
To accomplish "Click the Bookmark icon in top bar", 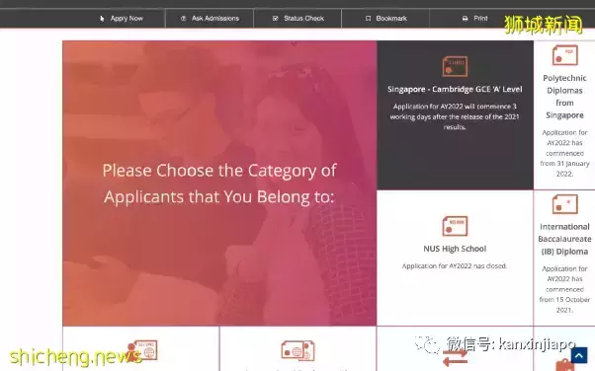I will [x=368, y=18].
